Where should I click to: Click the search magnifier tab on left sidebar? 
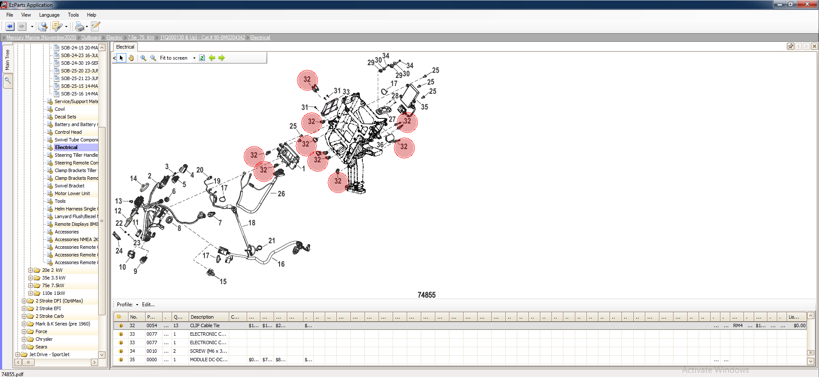click(7, 81)
